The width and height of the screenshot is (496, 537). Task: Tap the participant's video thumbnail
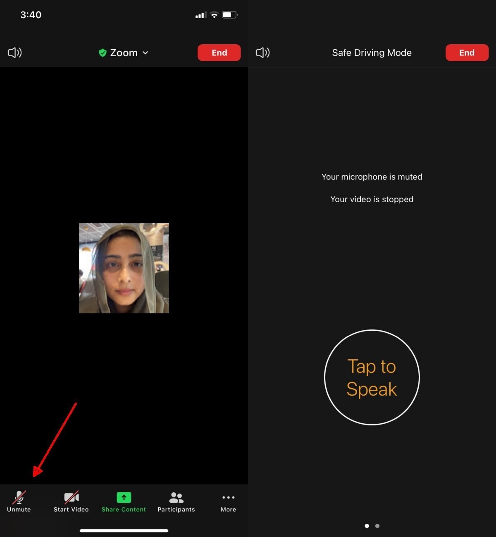click(x=124, y=268)
